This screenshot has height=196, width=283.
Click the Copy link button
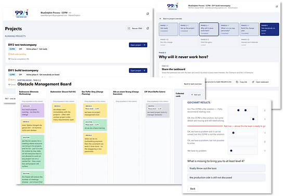click(241, 82)
